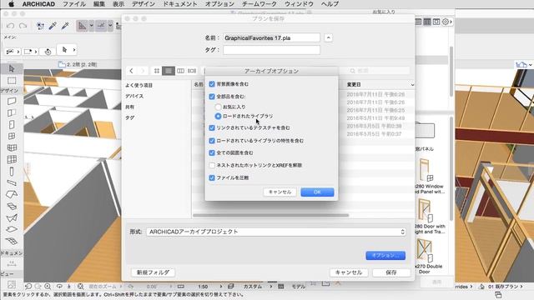Open カスタム options arrow in bottom bar
The image size is (534, 300).
(271, 287)
